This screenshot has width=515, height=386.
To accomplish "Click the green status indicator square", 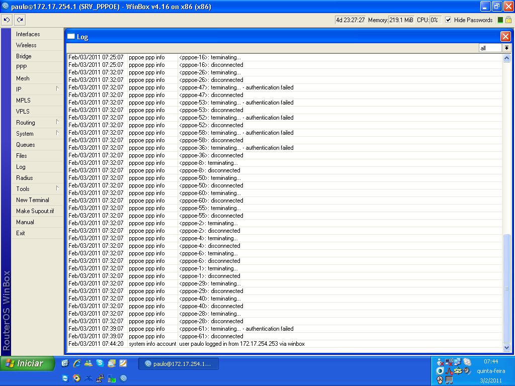I will [x=500, y=20].
